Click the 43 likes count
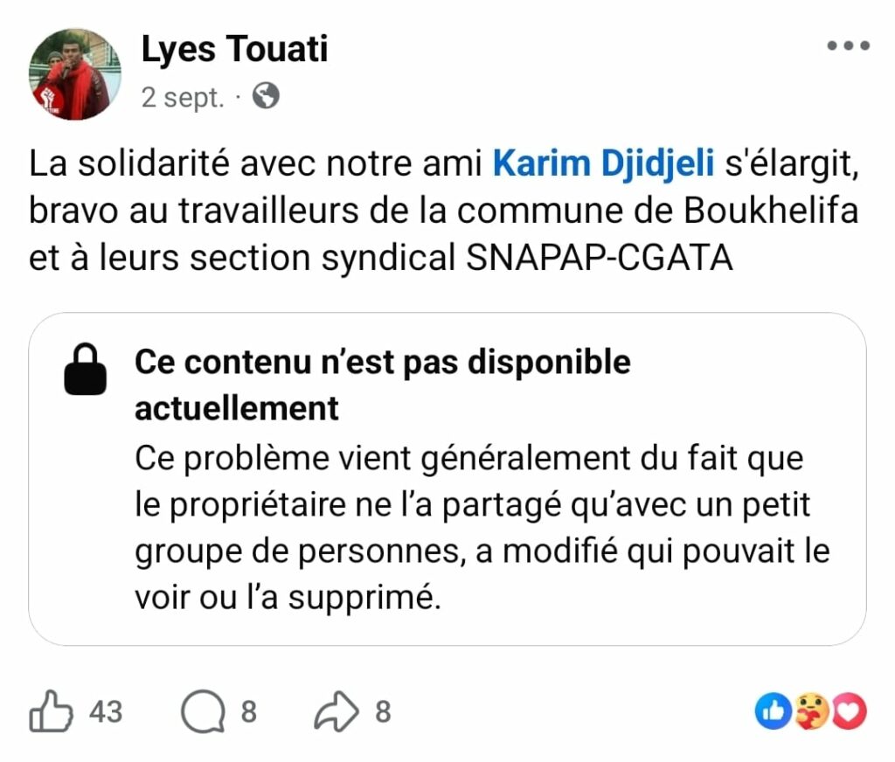 tap(106, 712)
